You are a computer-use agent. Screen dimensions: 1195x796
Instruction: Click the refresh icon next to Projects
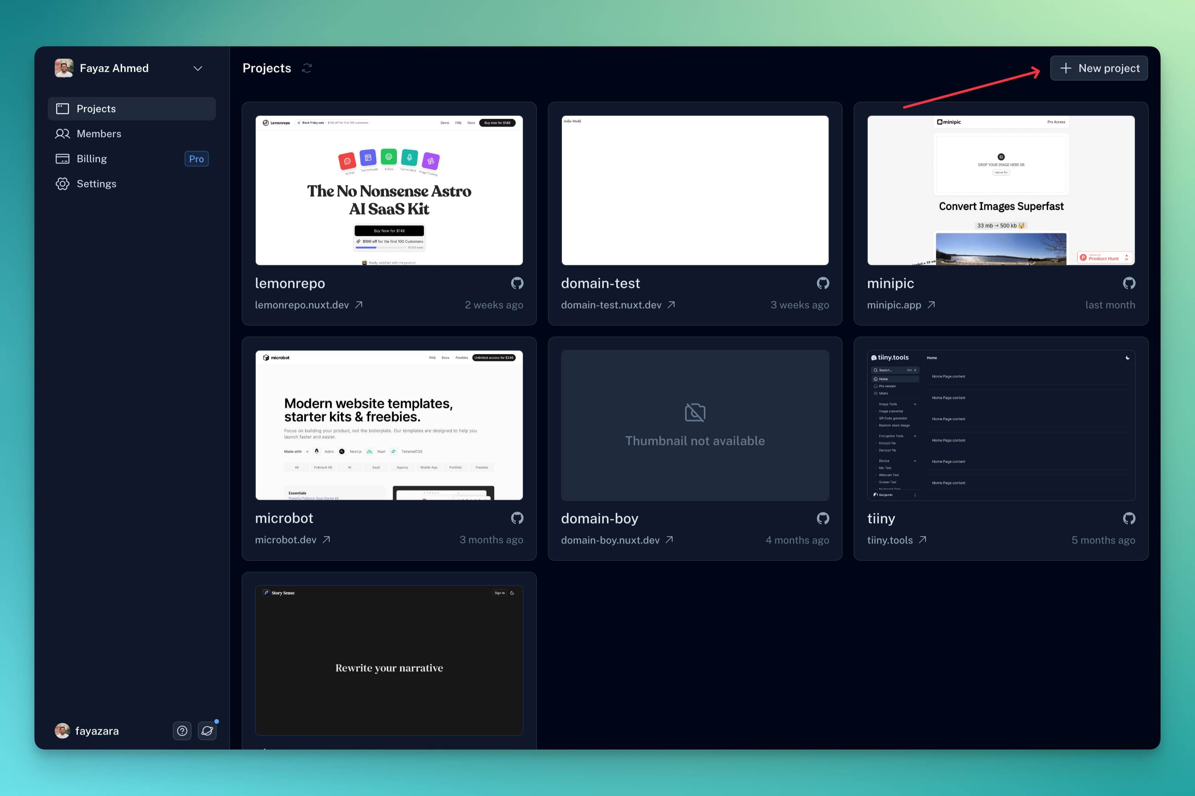pos(307,68)
